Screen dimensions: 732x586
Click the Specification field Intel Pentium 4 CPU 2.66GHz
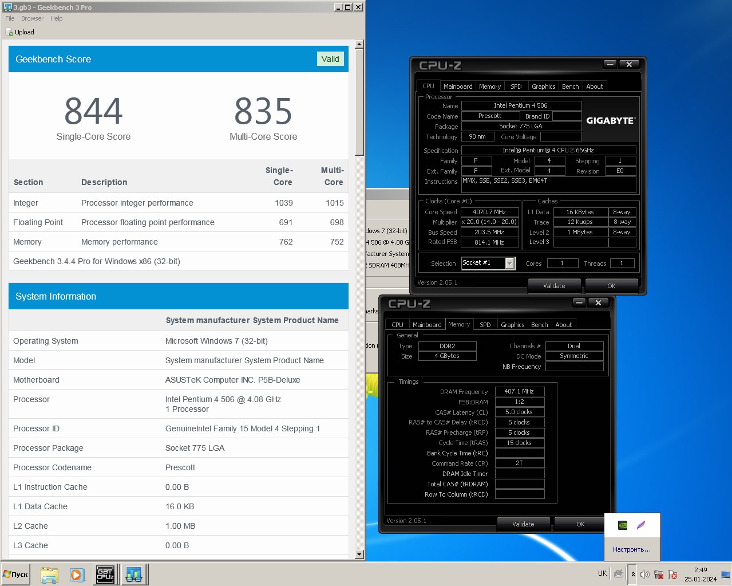[x=548, y=150]
